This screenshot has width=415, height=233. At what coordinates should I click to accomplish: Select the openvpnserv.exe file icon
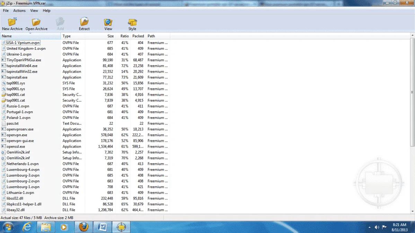[4, 129]
